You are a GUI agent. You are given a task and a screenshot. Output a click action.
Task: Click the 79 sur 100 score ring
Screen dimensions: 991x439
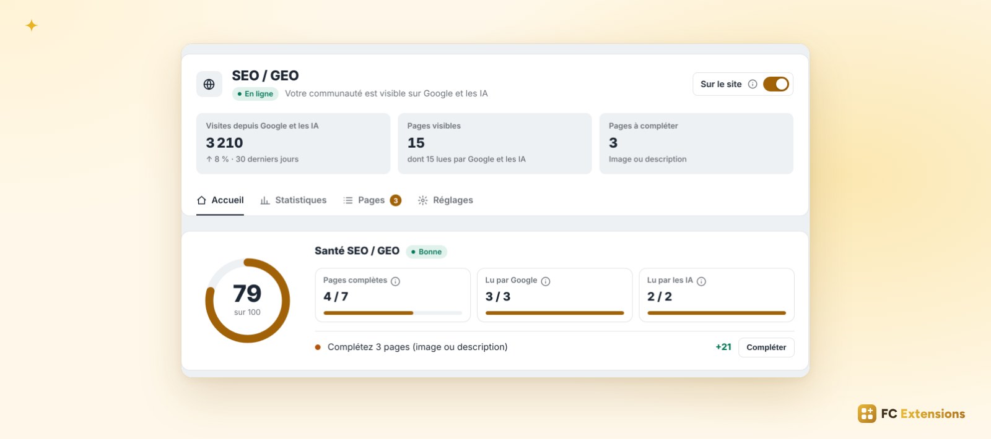click(248, 300)
